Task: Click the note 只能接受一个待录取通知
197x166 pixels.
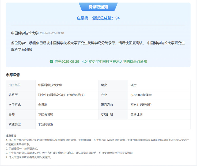Action: 23,149
